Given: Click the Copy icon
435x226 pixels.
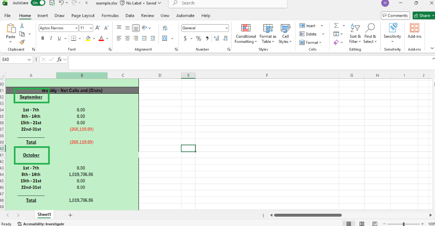Looking at the screenshot, I should [22, 34].
